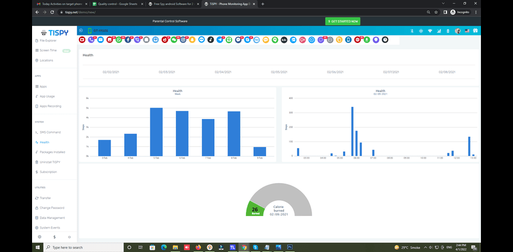Select the OT-I950G device
This screenshot has height=252, width=513.
(x=98, y=30)
